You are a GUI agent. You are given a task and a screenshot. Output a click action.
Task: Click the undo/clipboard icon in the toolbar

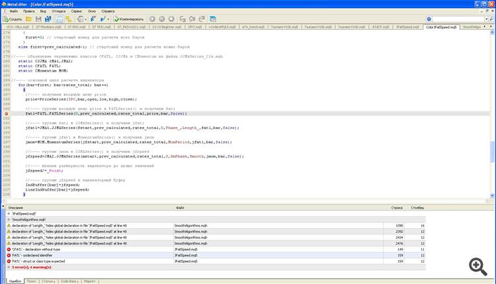(80, 19)
